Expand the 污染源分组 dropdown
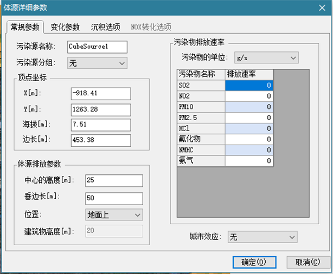This screenshot has height=274, width=333. click(x=97, y=63)
